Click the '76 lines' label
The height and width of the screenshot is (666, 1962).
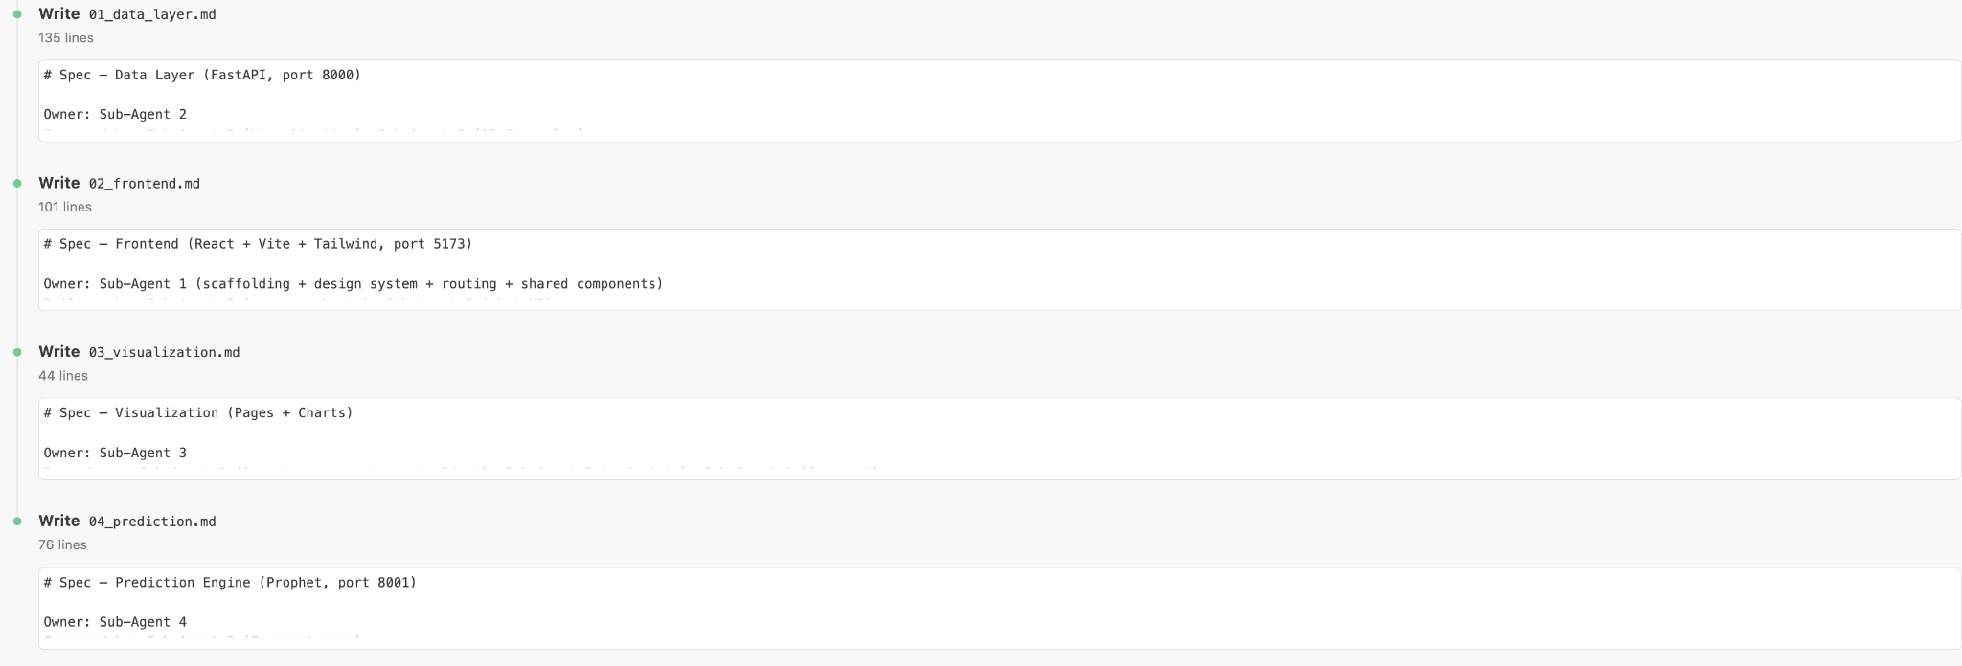(62, 544)
